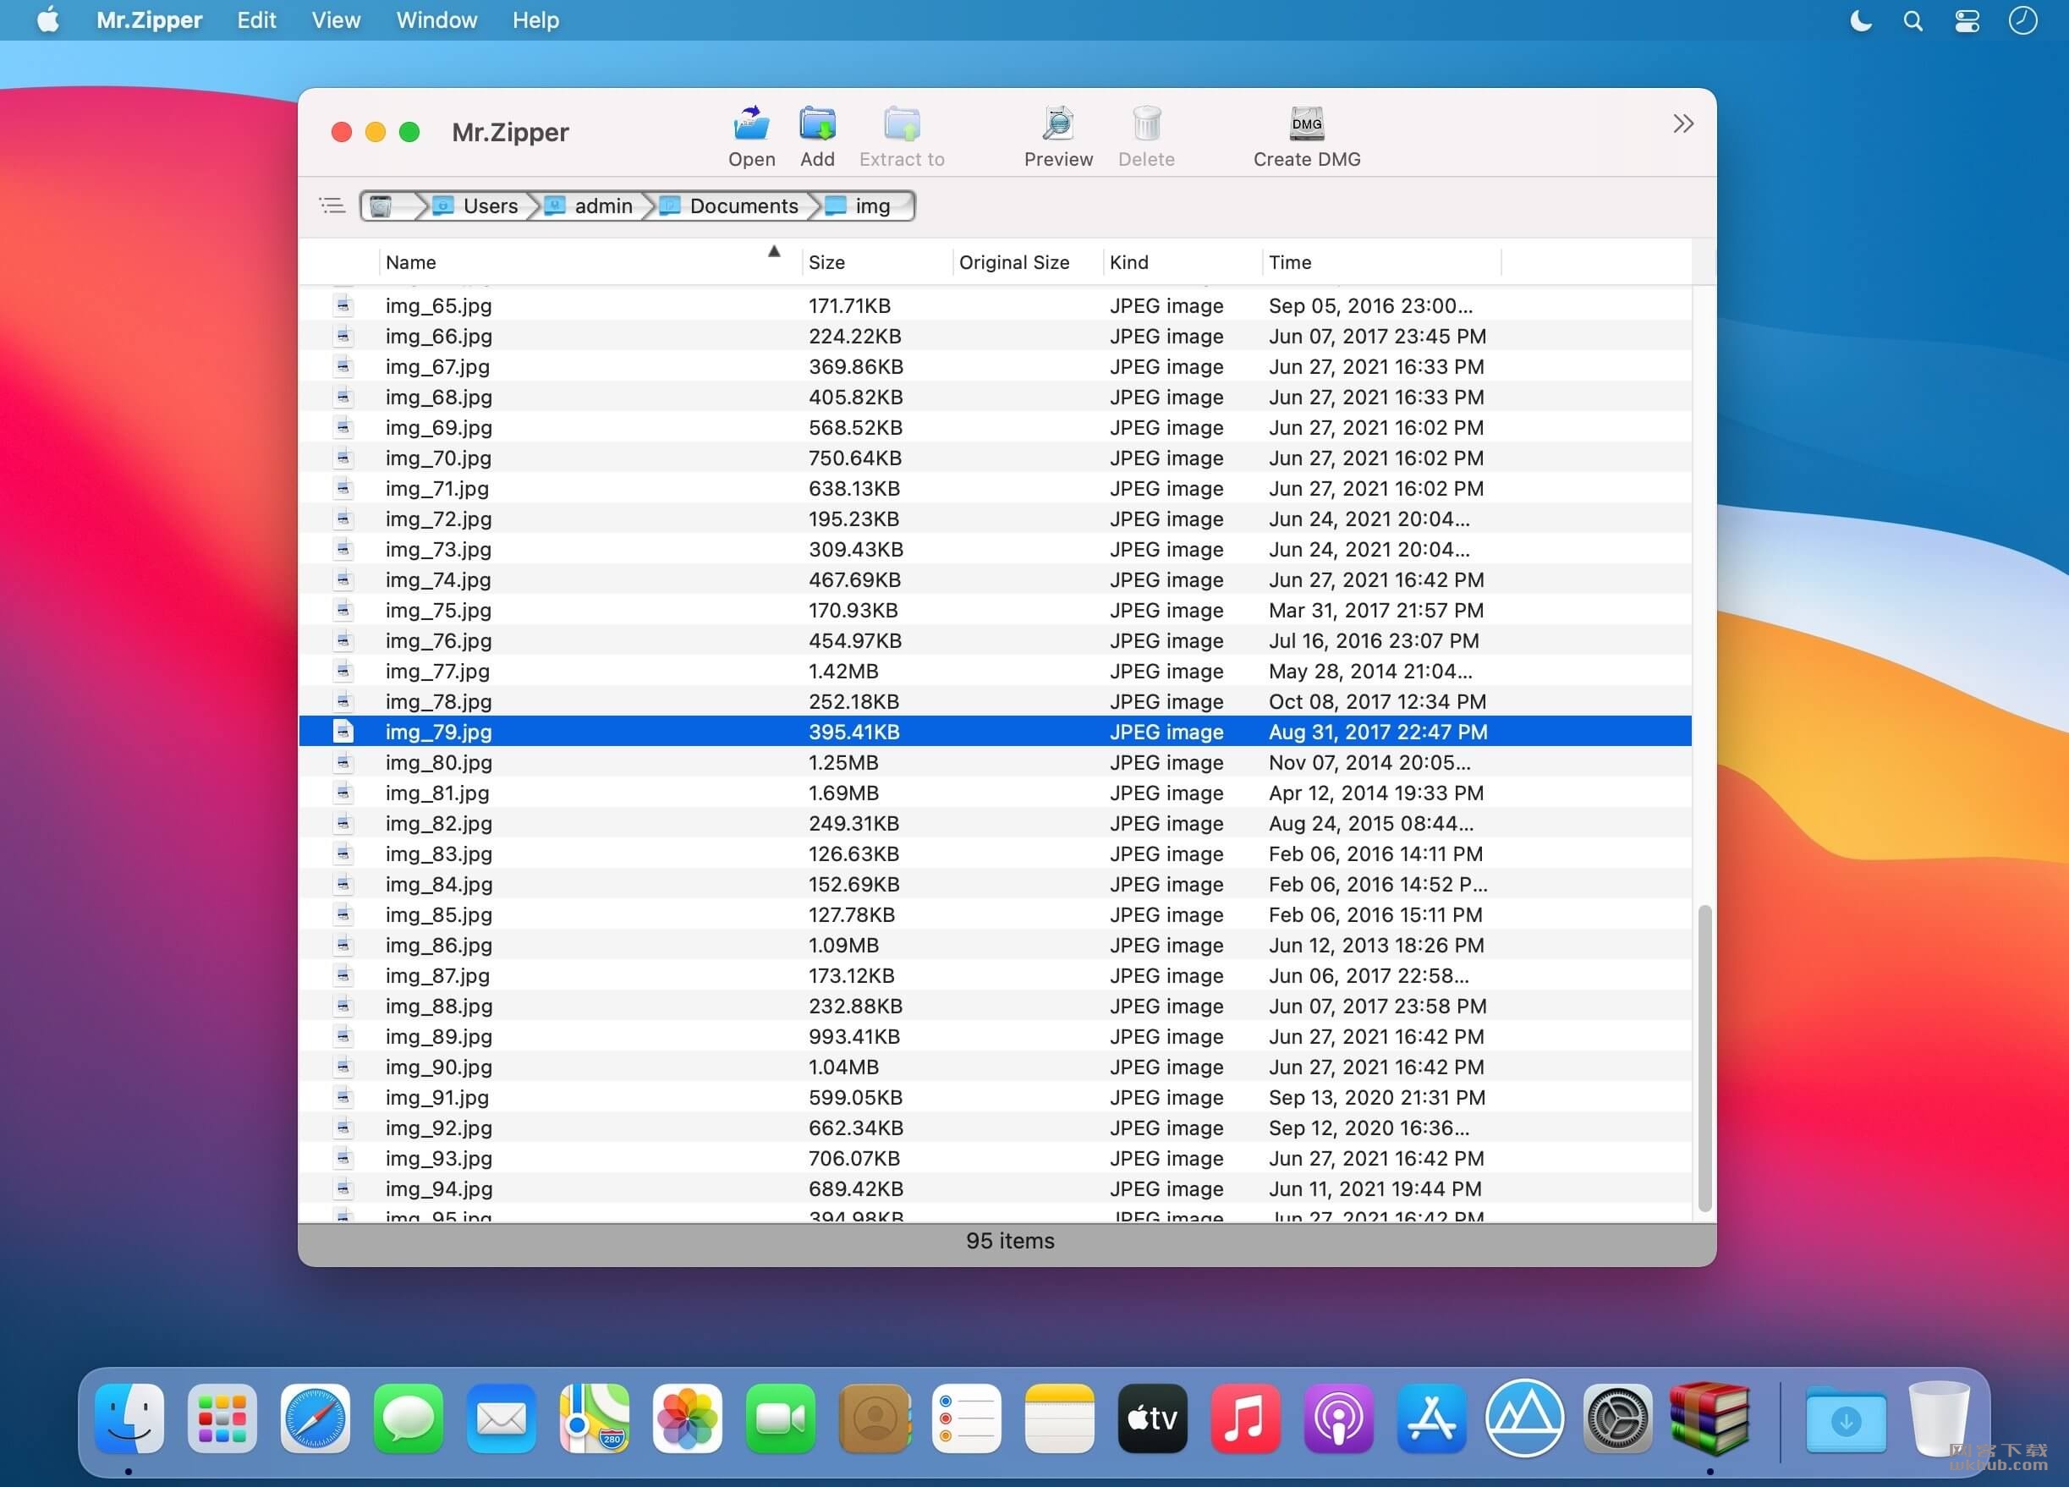Click the file icon of img_90.jpg
This screenshot has height=1487, width=2069.
point(343,1066)
